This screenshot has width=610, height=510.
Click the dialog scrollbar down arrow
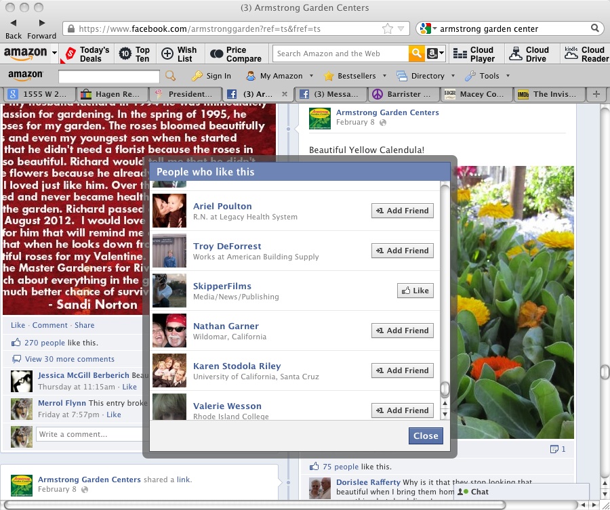[445, 415]
